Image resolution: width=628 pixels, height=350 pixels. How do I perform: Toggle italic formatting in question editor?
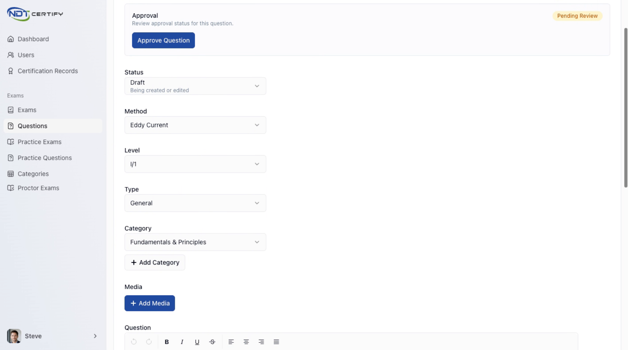[x=182, y=342]
